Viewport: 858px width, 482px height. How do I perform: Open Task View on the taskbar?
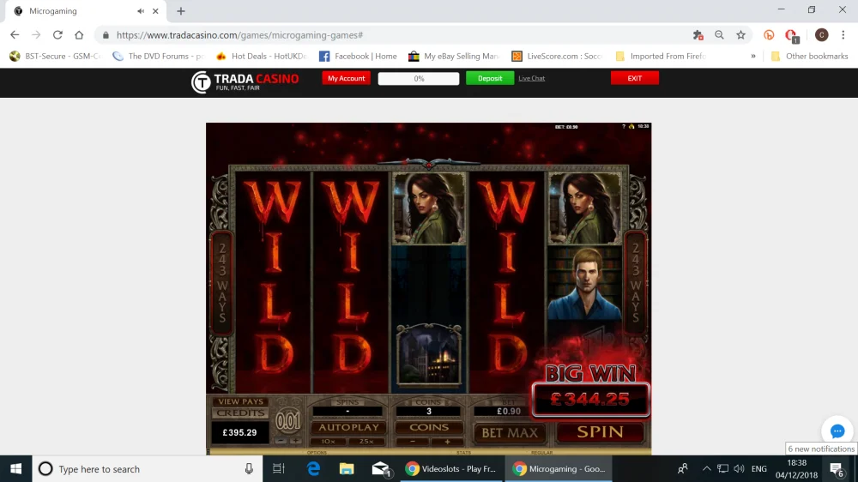coord(279,469)
